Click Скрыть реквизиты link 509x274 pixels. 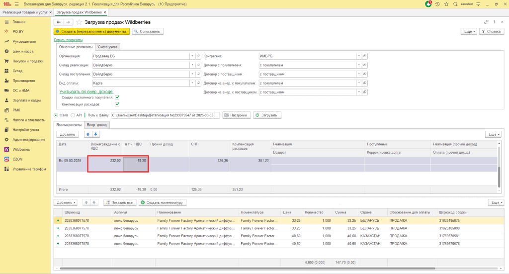[x=68, y=40]
